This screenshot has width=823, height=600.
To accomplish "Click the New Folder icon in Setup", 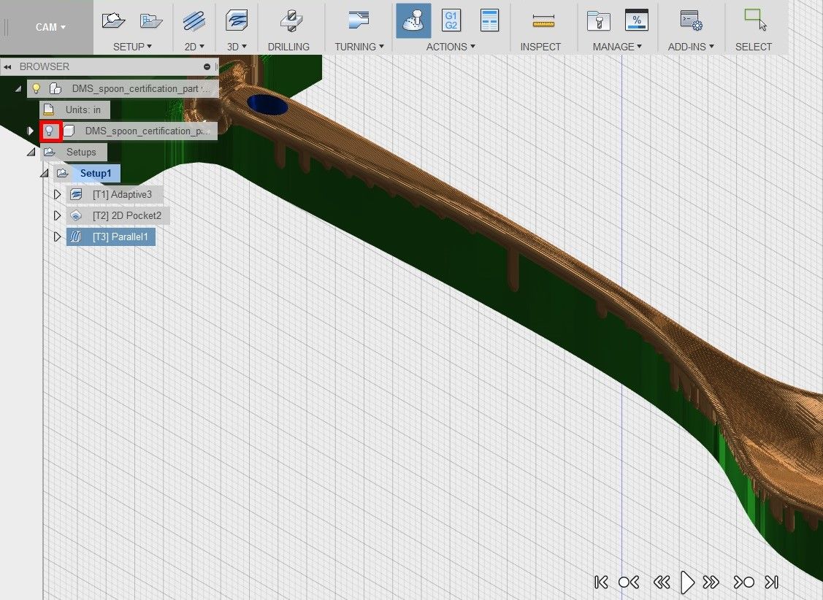I will pyautogui.click(x=151, y=20).
